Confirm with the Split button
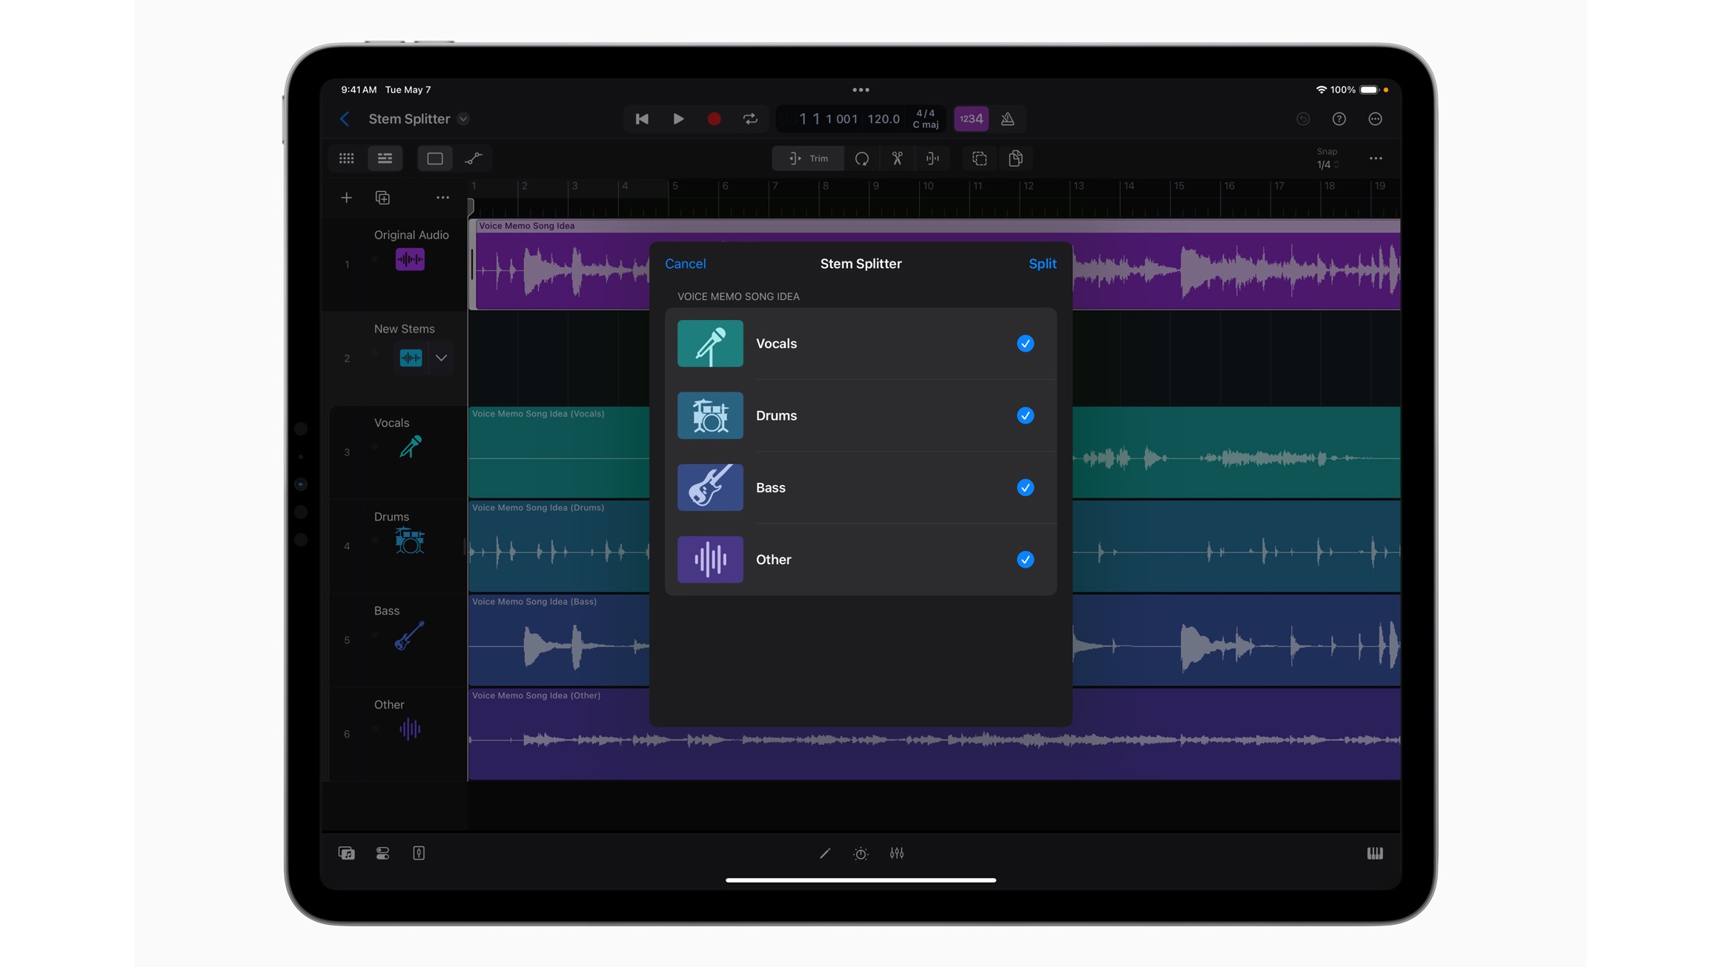The image size is (1721, 967). coord(1042,264)
